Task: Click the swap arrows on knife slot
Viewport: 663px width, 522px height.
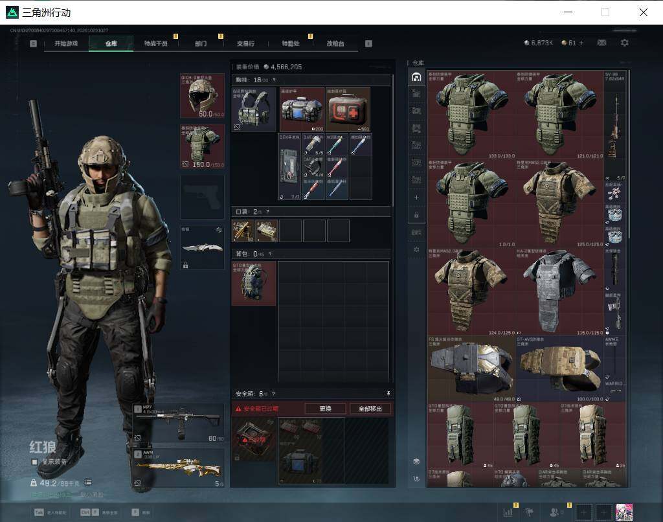Action: [x=219, y=230]
